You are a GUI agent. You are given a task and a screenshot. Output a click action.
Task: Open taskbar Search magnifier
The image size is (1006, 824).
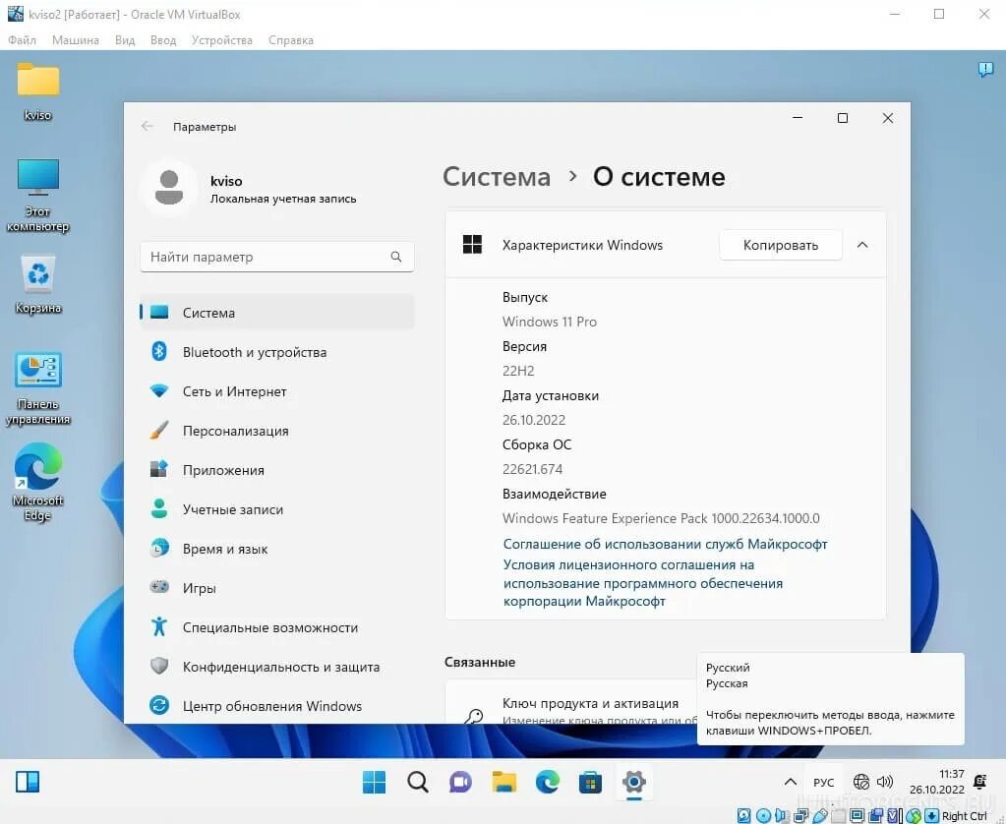(418, 782)
